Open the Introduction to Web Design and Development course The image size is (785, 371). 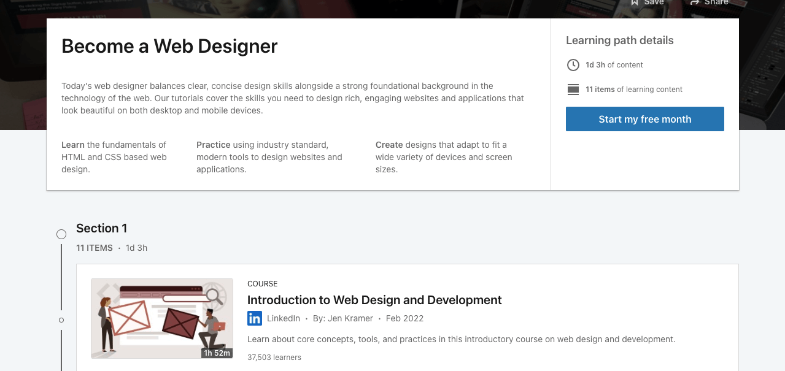pos(374,300)
